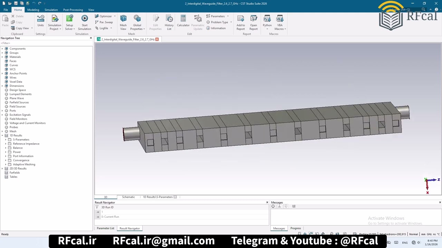This screenshot has height=248, width=442.
Task: Open the Copy View dropdown arrow
Action: pyautogui.click(x=32, y=28)
